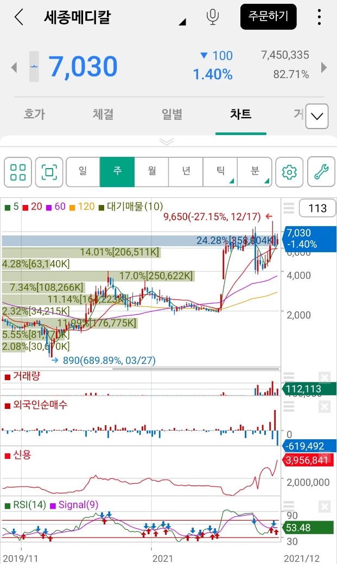
Task: Go to next stock with right triangle
Action: (323, 67)
